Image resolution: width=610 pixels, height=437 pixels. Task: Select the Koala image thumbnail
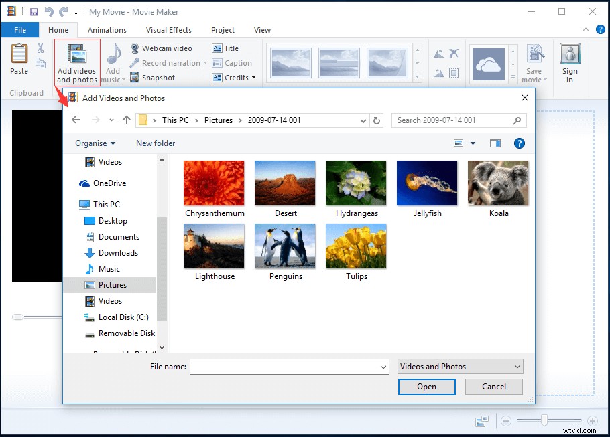(x=498, y=182)
